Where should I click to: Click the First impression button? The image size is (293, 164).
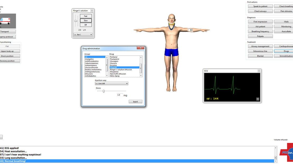(260, 22)
